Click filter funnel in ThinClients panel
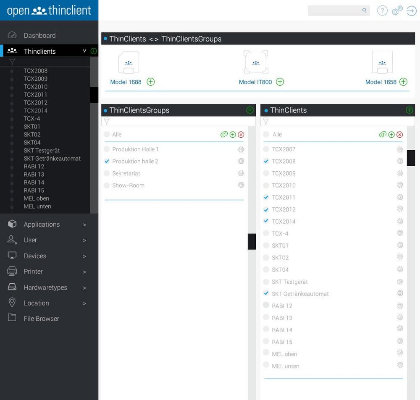Viewport: 420px width, 400px height. click(x=266, y=121)
